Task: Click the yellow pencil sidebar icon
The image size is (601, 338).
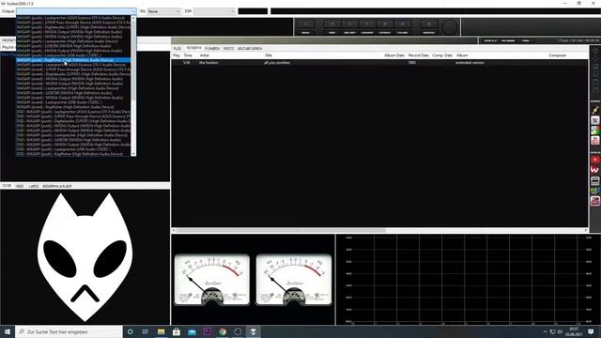Action: tap(594, 111)
